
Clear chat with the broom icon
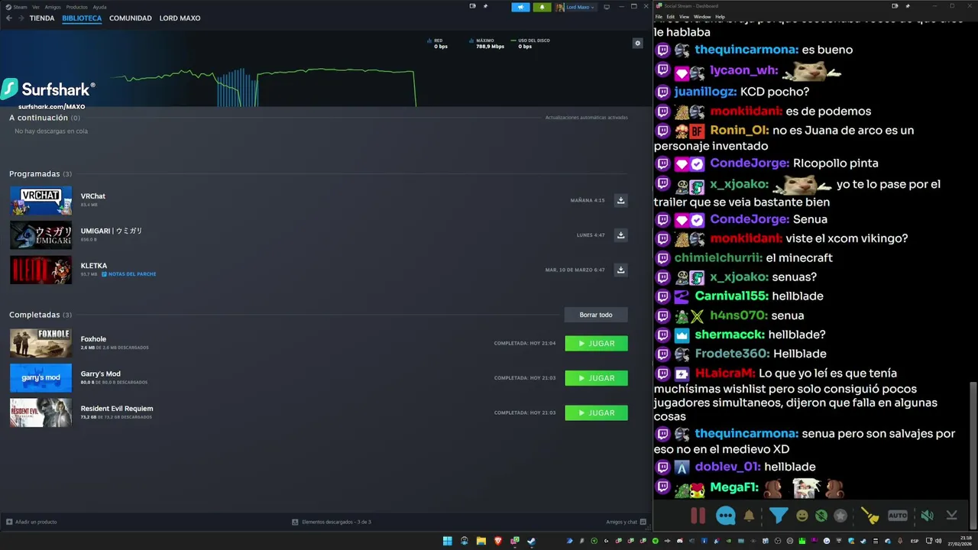coord(870,516)
